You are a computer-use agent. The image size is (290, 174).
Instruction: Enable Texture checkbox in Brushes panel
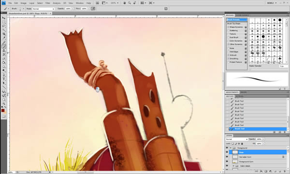click(229, 34)
